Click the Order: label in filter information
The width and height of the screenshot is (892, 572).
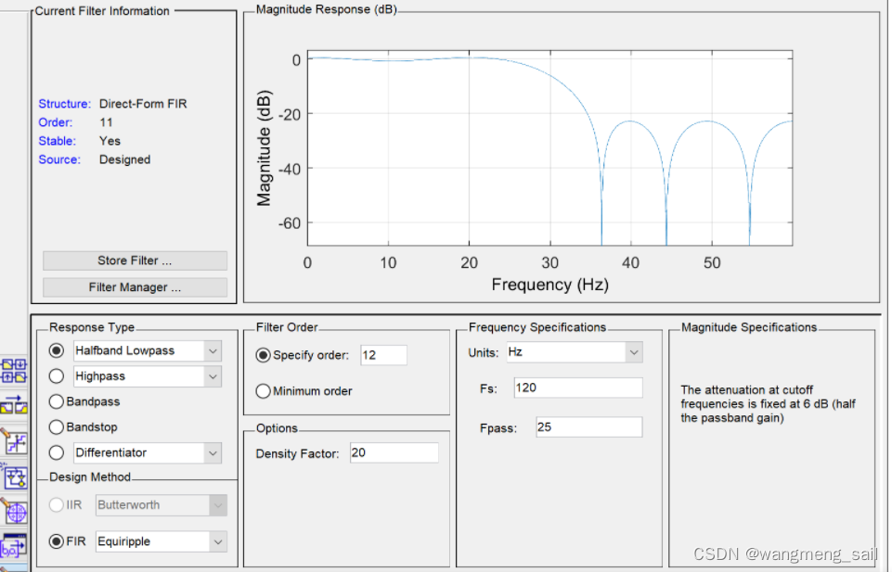coord(55,122)
